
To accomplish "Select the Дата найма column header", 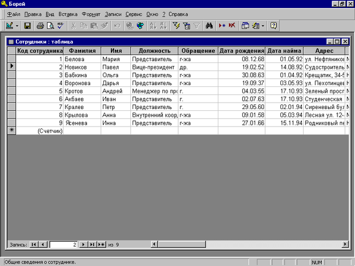I will (284, 51).
